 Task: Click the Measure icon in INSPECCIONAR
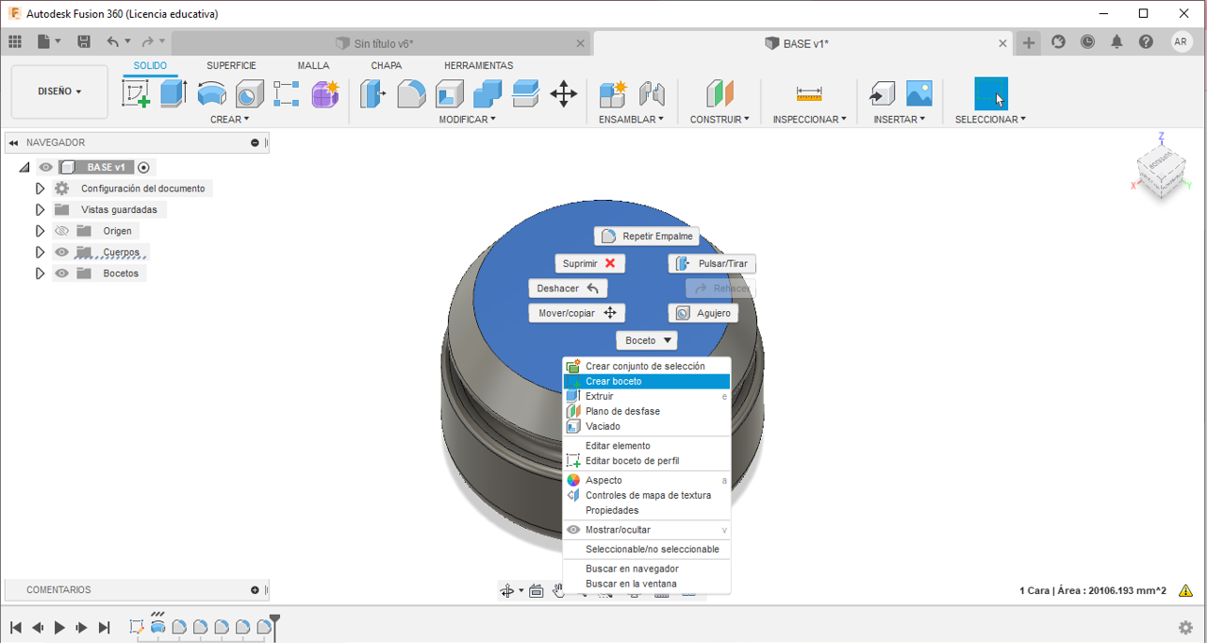click(x=809, y=93)
